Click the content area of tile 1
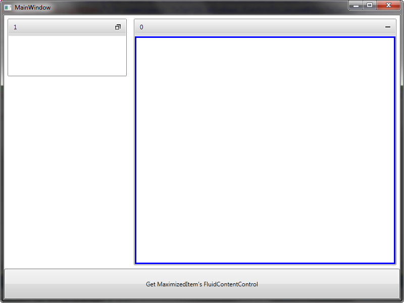The image size is (404, 303). (67, 55)
